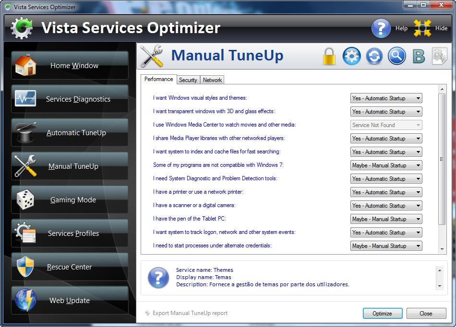Screen dimensions: 456x327
Task: Open the Home Window section
Action: pos(70,65)
